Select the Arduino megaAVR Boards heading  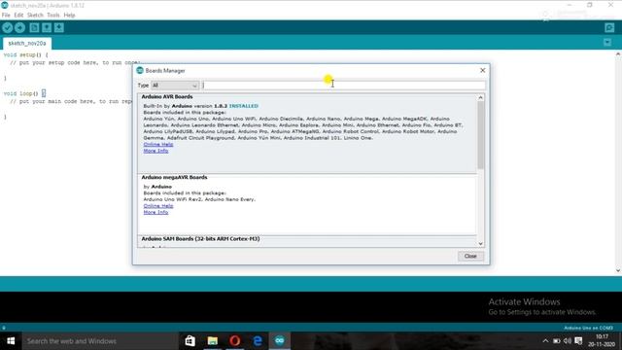tap(174, 177)
